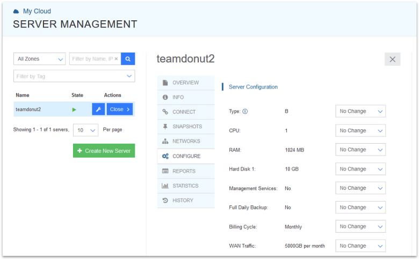
Task: Click the Actions column header
Action: click(x=112, y=95)
